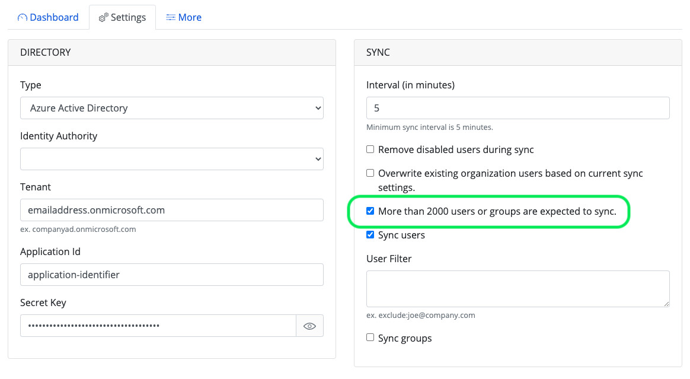Open the More tab
Viewport: 690px width, 379px height.
tap(189, 18)
